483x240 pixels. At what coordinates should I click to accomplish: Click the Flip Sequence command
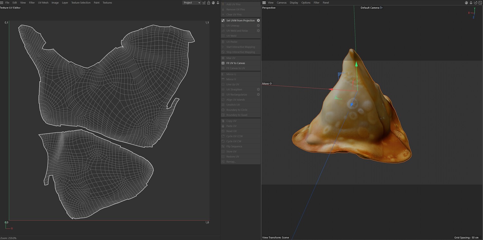click(241, 147)
